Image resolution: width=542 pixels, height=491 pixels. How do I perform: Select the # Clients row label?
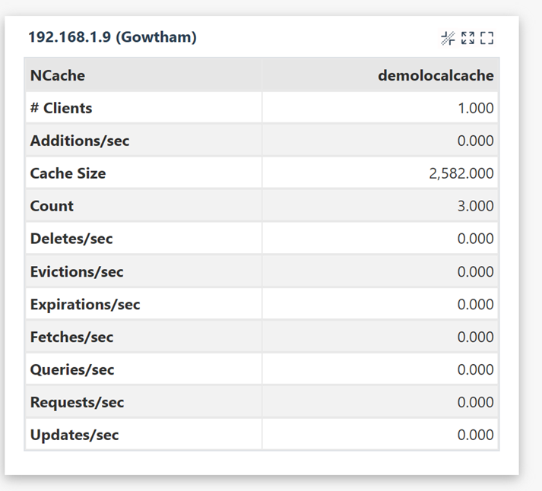(x=61, y=108)
